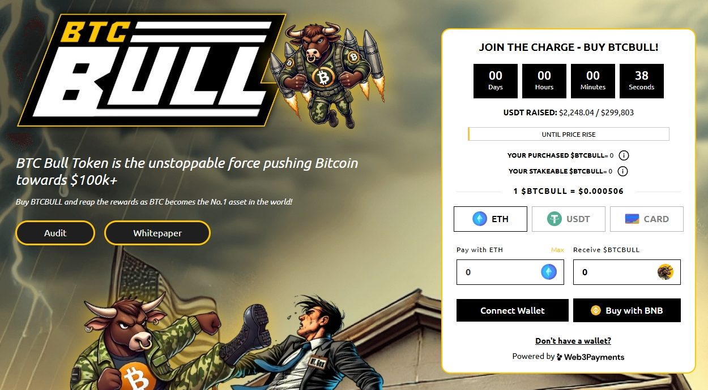Click the Web3Payments paw logo
This screenshot has width=708, height=390.
coord(560,357)
